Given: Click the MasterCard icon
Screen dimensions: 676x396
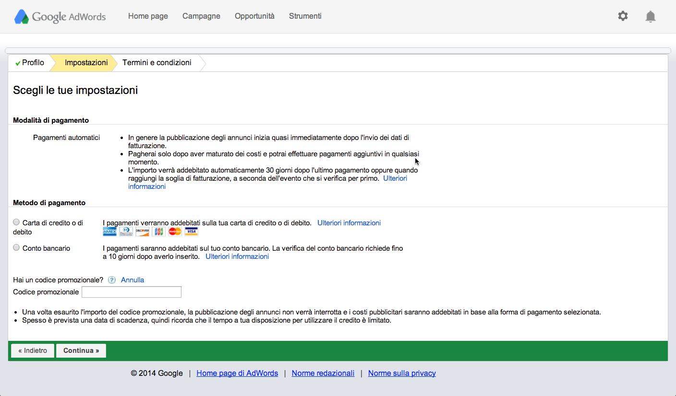Looking at the screenshot, I should click(175, 232).
